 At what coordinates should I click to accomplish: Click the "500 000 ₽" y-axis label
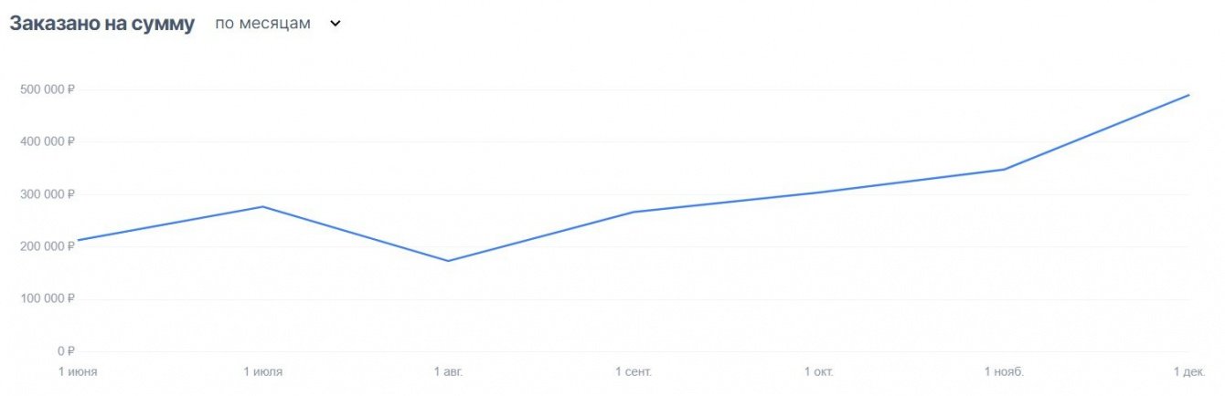click(x=46, y=89)
